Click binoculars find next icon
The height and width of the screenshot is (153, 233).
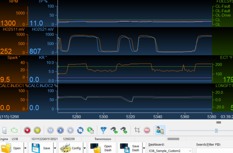click(x=124, y=130)
